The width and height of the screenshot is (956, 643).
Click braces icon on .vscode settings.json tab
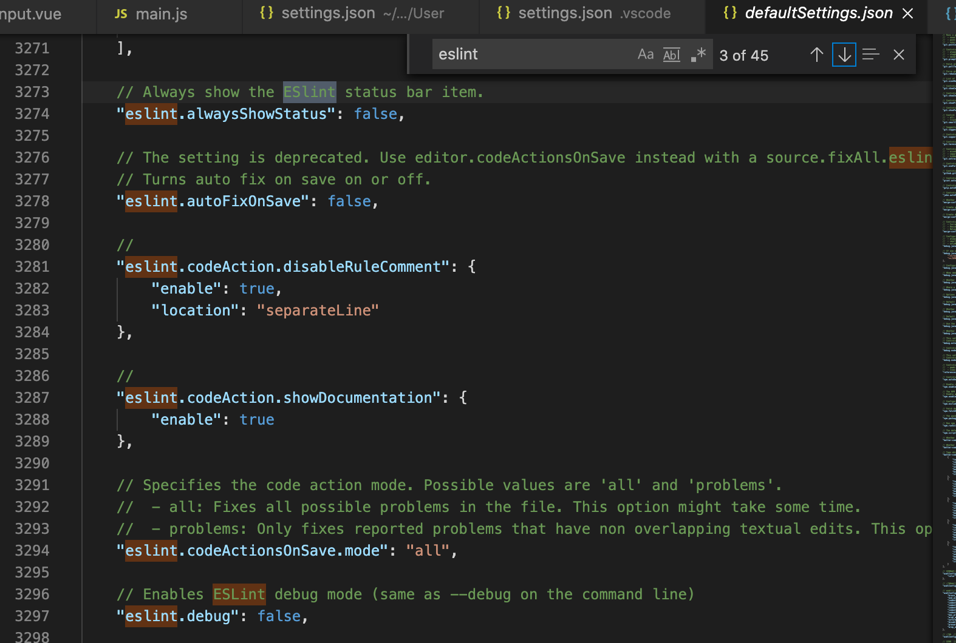click(504, 13)
